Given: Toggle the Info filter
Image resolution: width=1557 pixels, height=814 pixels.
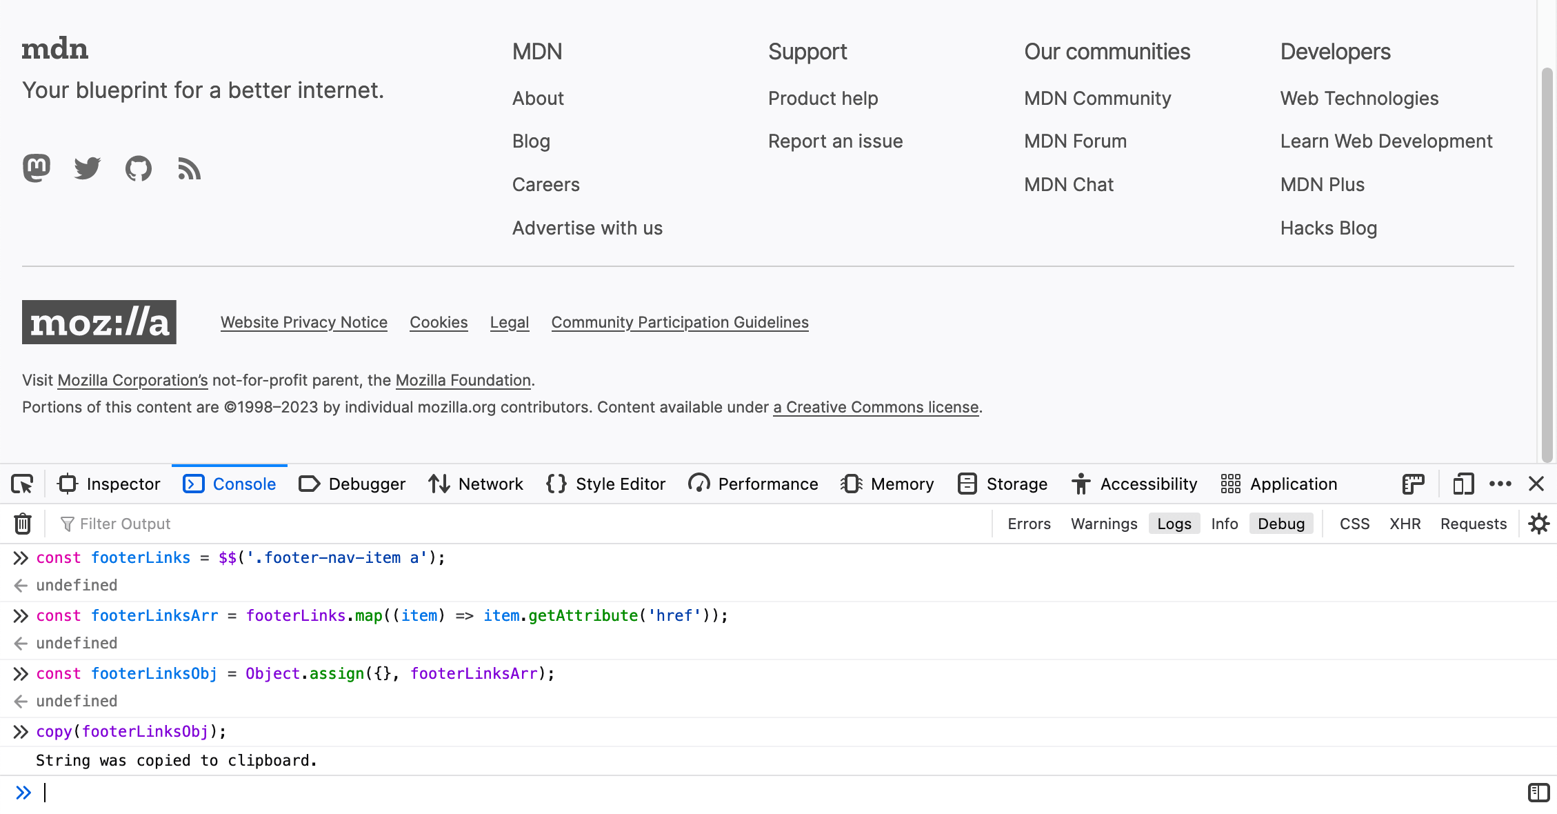Looking at the screenshot, I should (x=1225, y=524).
